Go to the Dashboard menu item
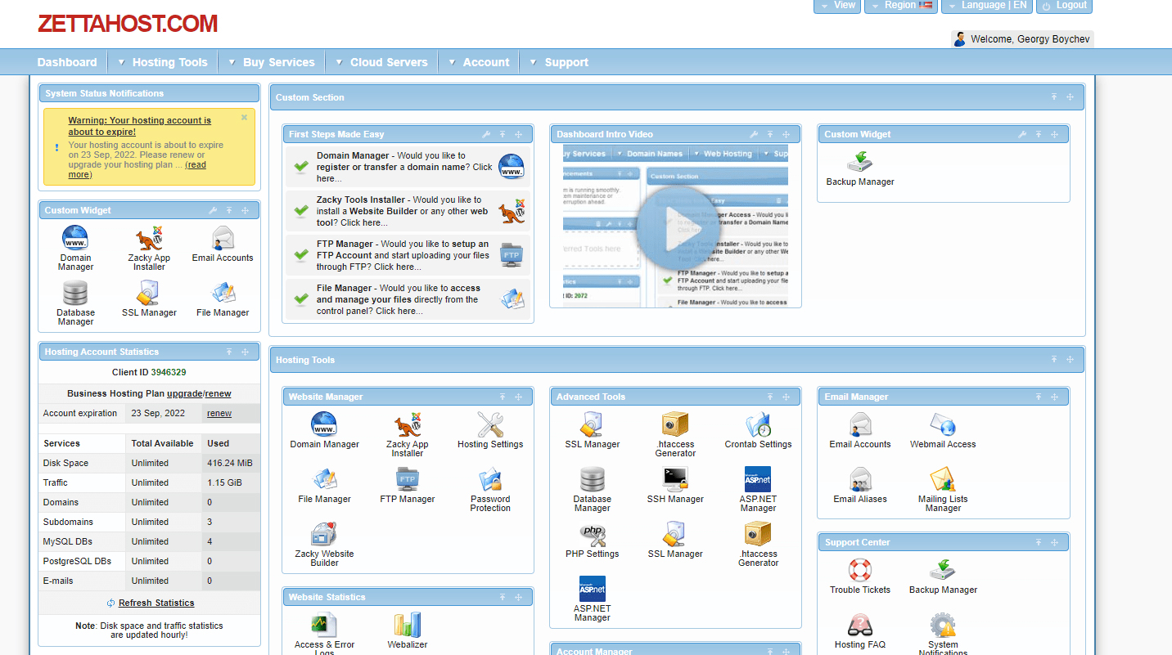The image size is (1172, 655). [x=67, y=62]
